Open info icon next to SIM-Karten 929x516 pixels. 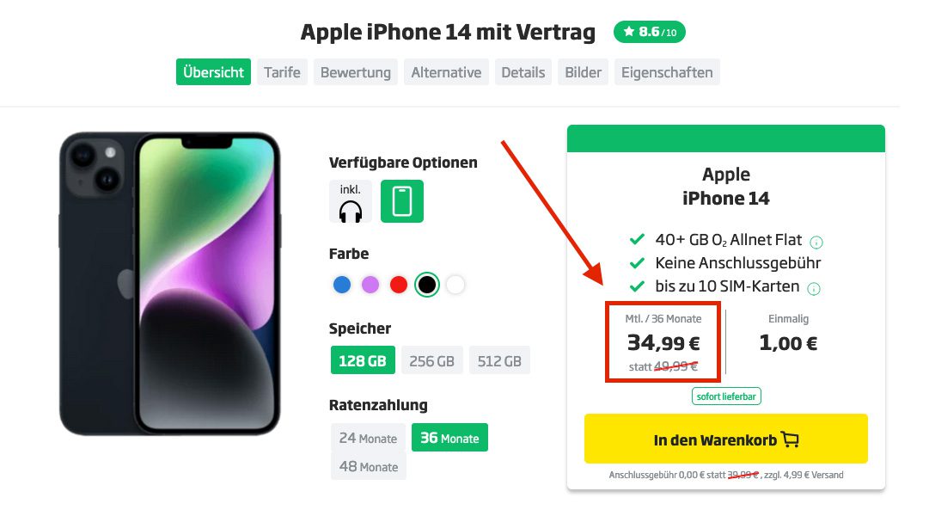click(x=814, y=289)
